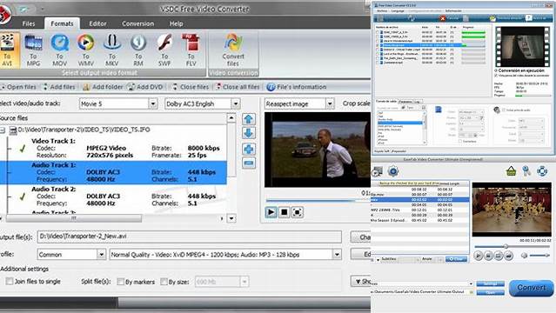Toggle Audio Track 2 green checkmark
Image resolution: width=556 pixels, height=313 pixels.
(23, 196)
